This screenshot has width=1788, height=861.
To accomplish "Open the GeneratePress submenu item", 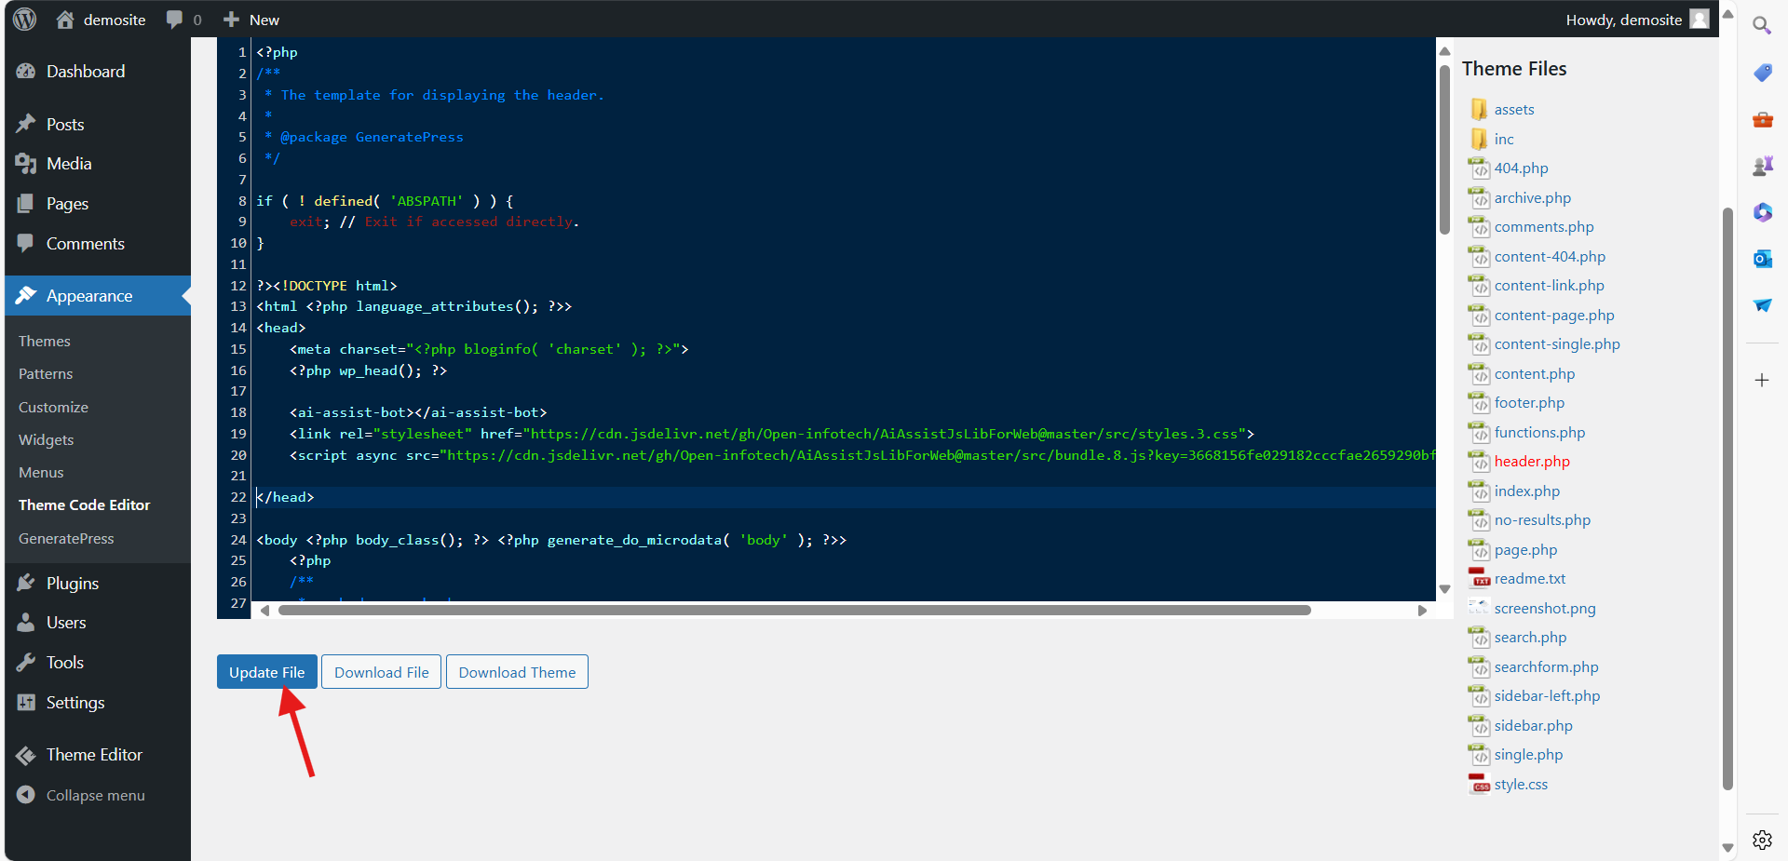I will (x=66, y=539).
